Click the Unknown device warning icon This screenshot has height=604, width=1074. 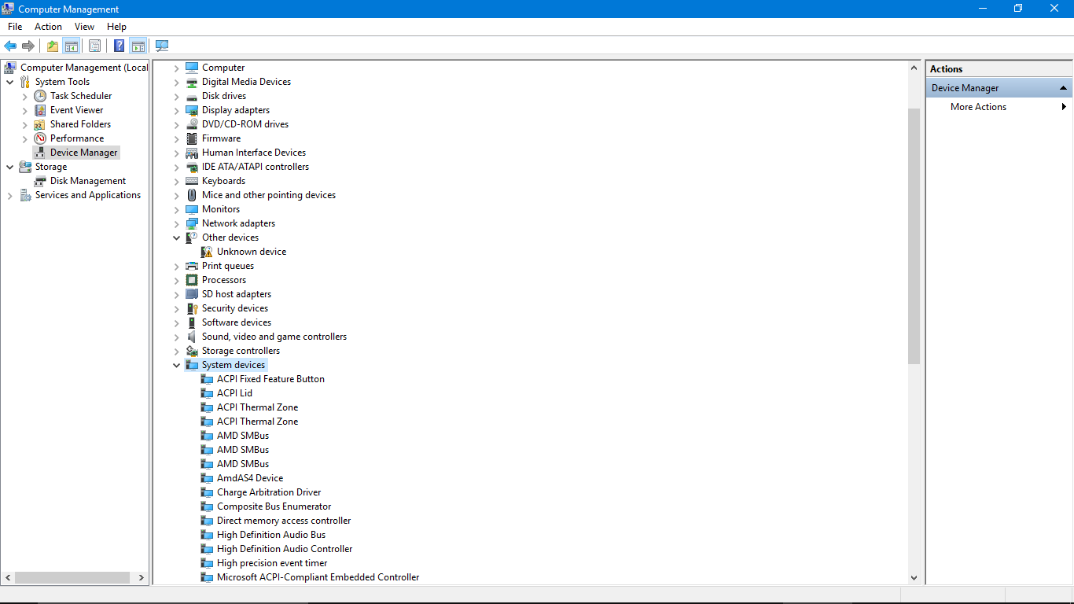207,252
